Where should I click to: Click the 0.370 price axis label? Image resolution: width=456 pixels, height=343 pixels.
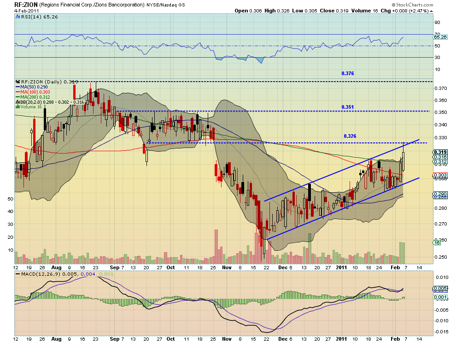[441, 88]
